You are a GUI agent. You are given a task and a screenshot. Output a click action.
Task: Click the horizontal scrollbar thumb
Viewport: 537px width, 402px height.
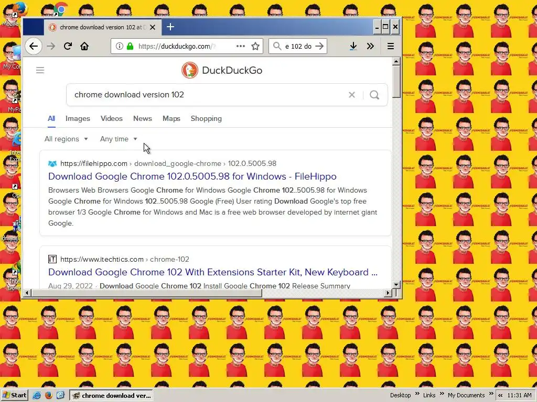coord(147,293)
